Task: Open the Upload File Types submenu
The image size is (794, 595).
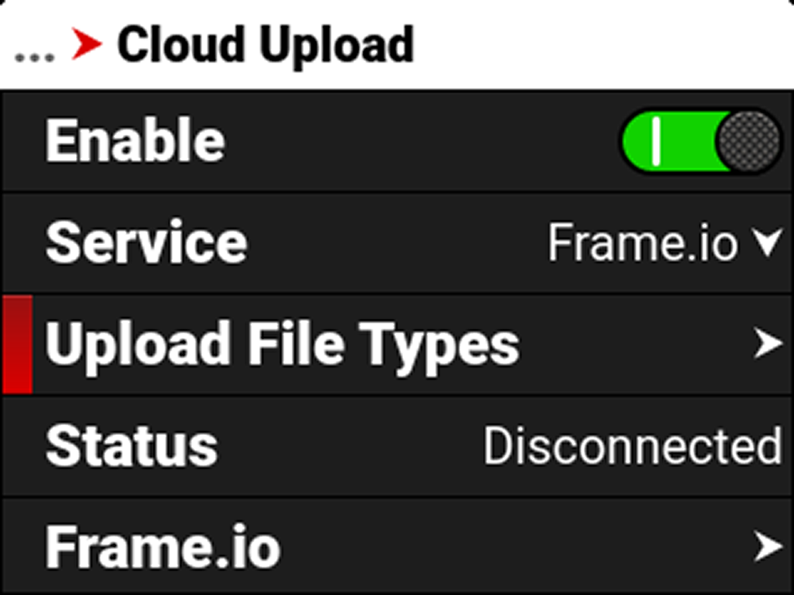Action: pyautogui.click(x=397, y=344)
